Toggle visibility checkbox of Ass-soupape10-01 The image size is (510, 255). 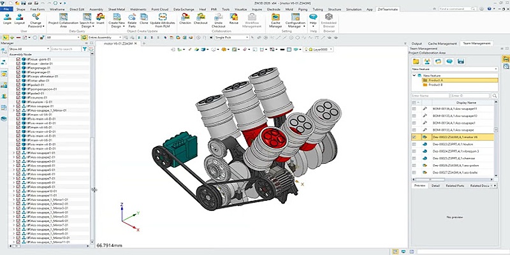coord(18,191)
